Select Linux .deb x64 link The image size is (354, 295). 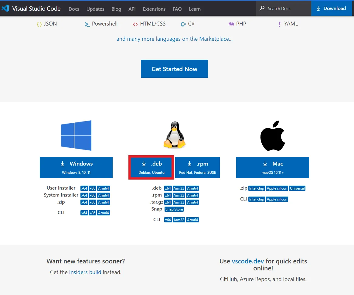168,188
